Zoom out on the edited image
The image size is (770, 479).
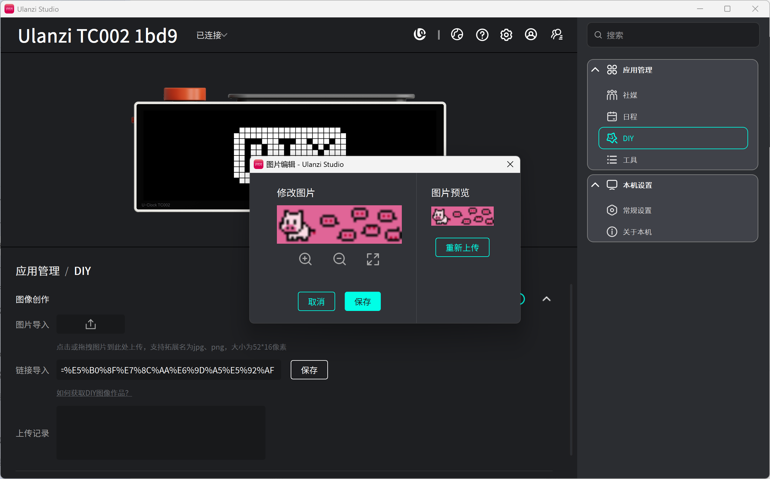(x=340, y=259)
